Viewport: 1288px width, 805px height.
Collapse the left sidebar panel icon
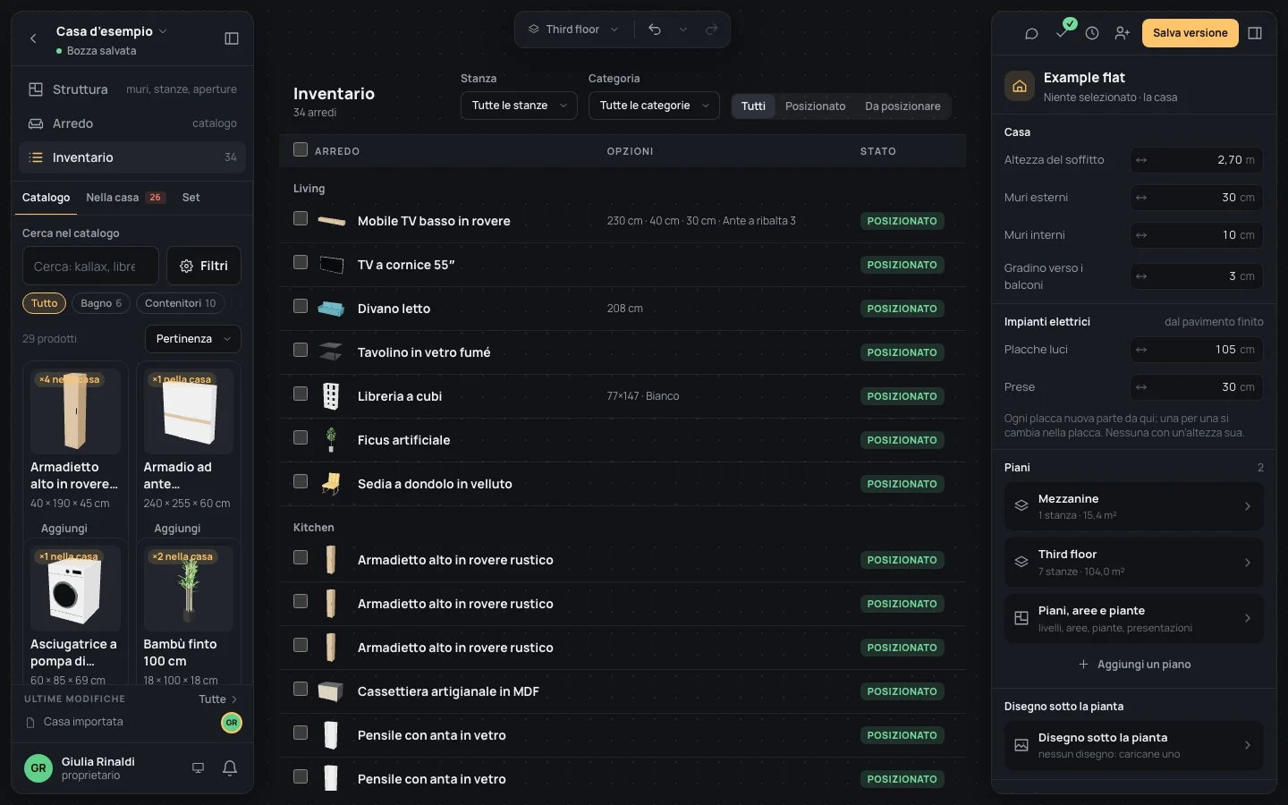[x=232, y=38]
